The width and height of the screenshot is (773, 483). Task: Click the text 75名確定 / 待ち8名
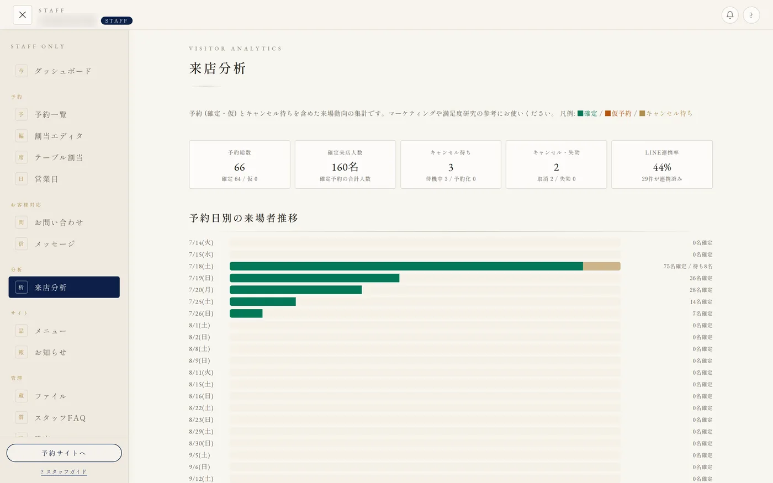[688, 266]
